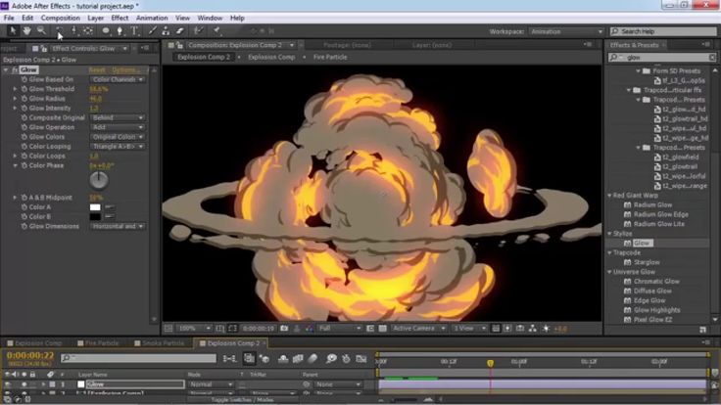The height and width of the screenshot is (405, 721).
Task: Open the Glow Based On dropdown
Action: [118, 79]
